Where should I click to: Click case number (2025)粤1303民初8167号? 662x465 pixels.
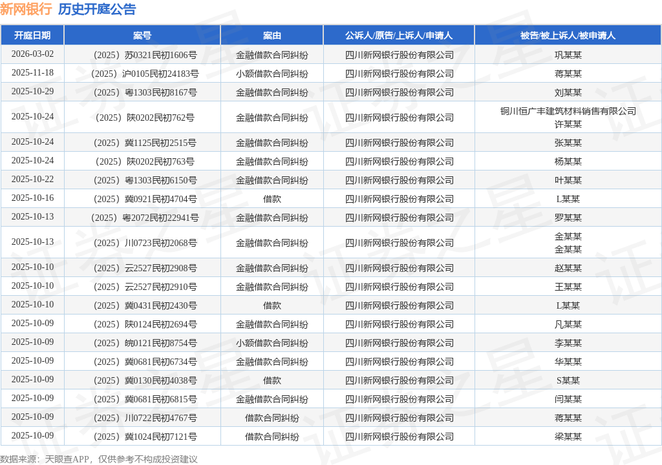click(x=145, y=92)
